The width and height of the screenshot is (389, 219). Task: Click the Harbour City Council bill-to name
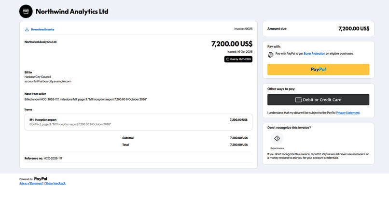[x=38, y=77]
